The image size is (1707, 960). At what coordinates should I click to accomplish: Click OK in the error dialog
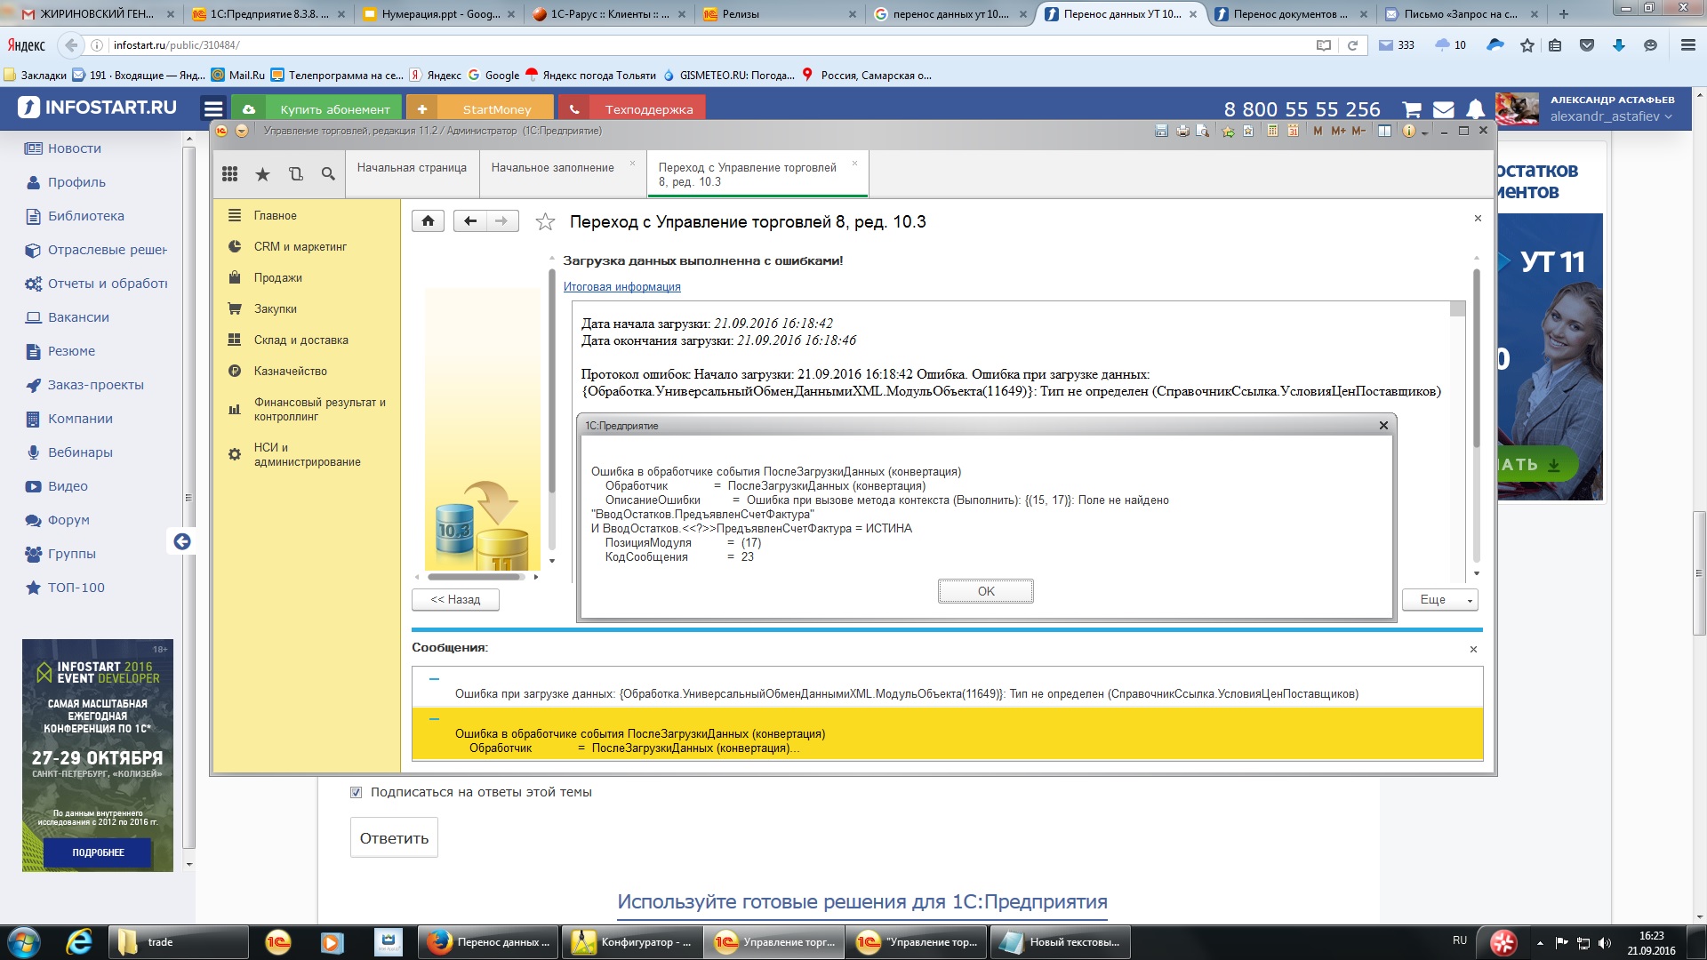click(986, 591)
